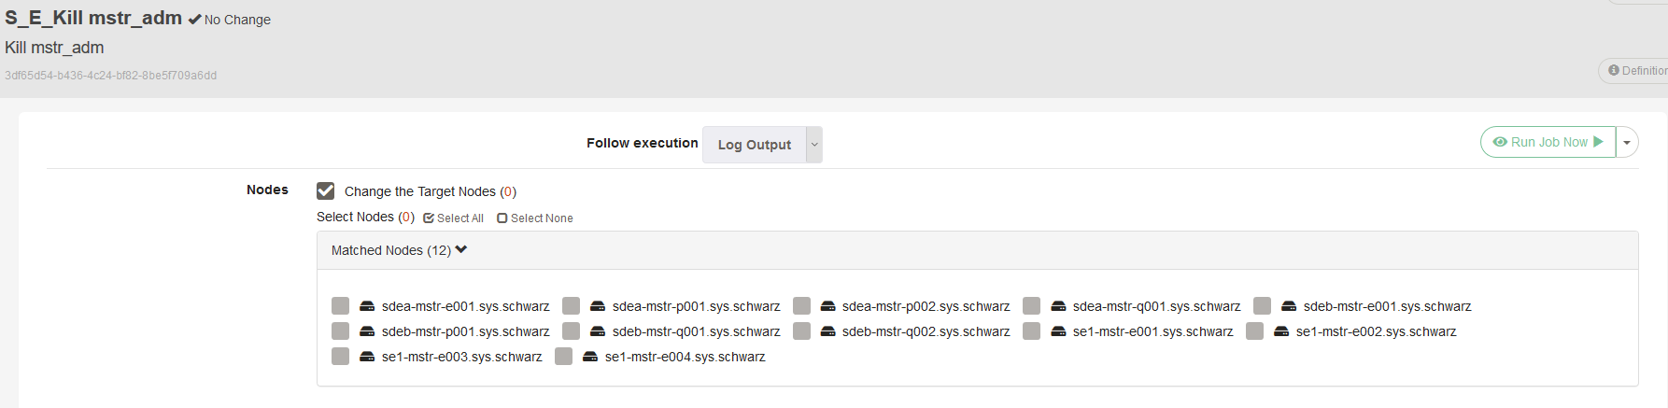This screenshot has height=408, width=1668.
Task: Click node icon for sdeb-mstr-p001.sys.schwarz
Action: (367, 331)
